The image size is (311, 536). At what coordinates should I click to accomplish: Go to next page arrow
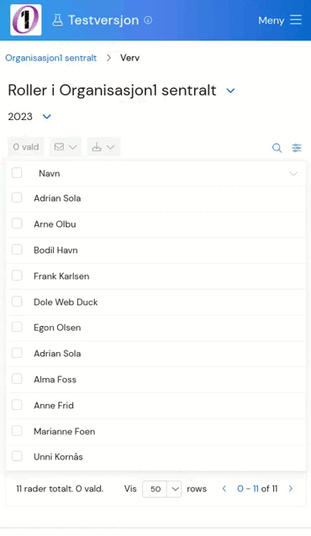pos(291,488)
